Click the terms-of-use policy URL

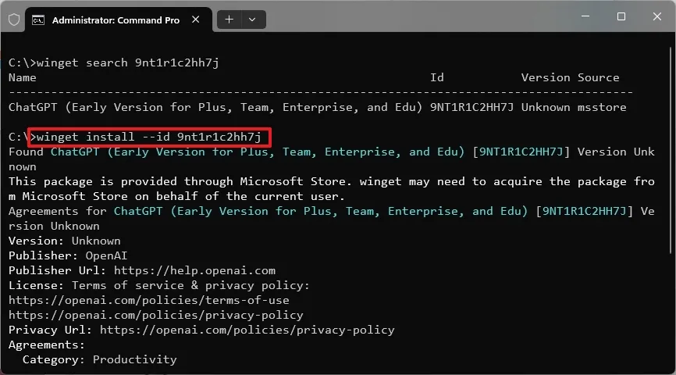149,300
